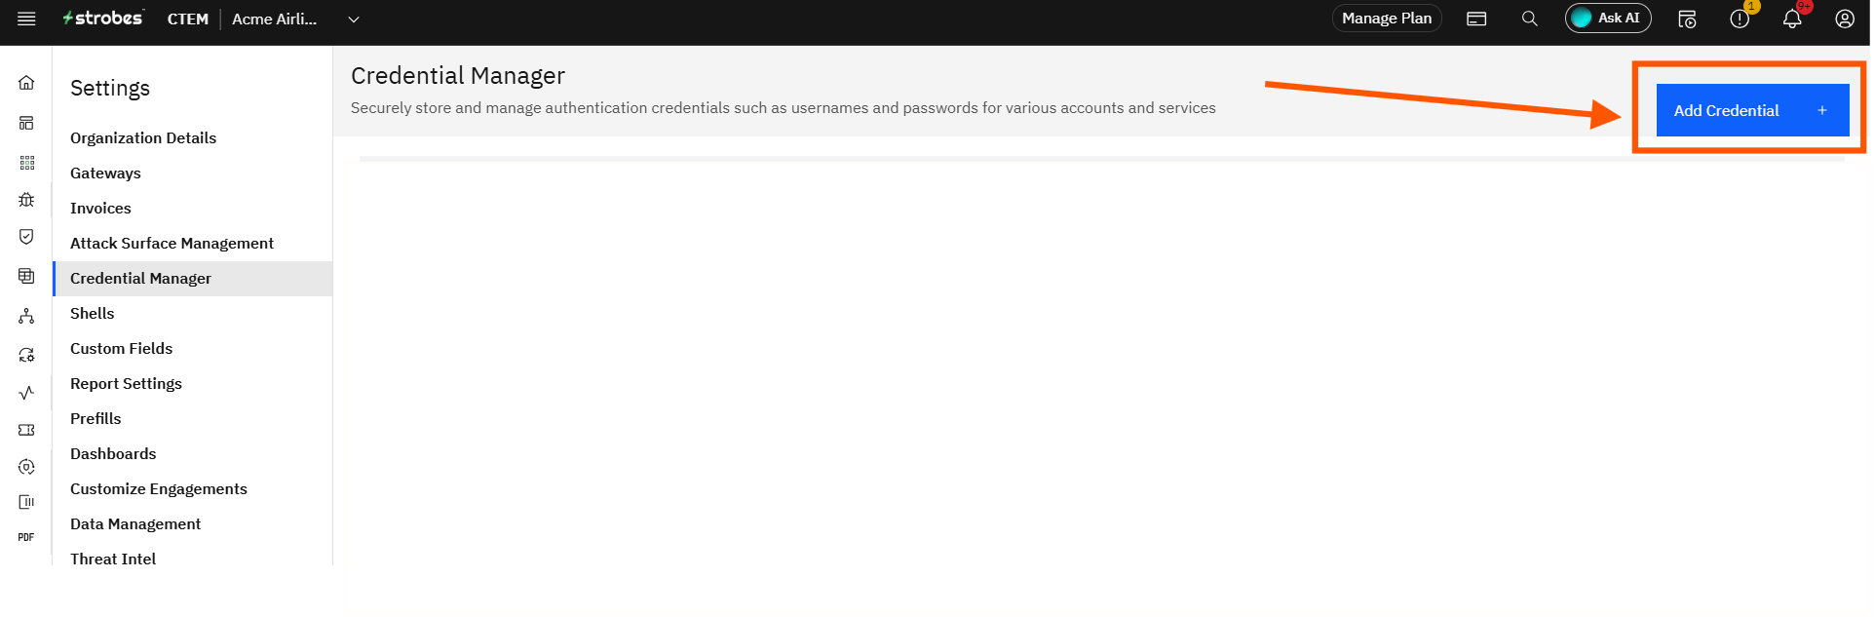Open the Ask AI assistant

tap(1607, 19)
